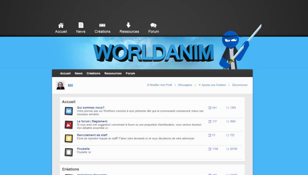Open the Qui sommes nous? forum
This screenshot has height=175, width=308.
pos(91,108)
